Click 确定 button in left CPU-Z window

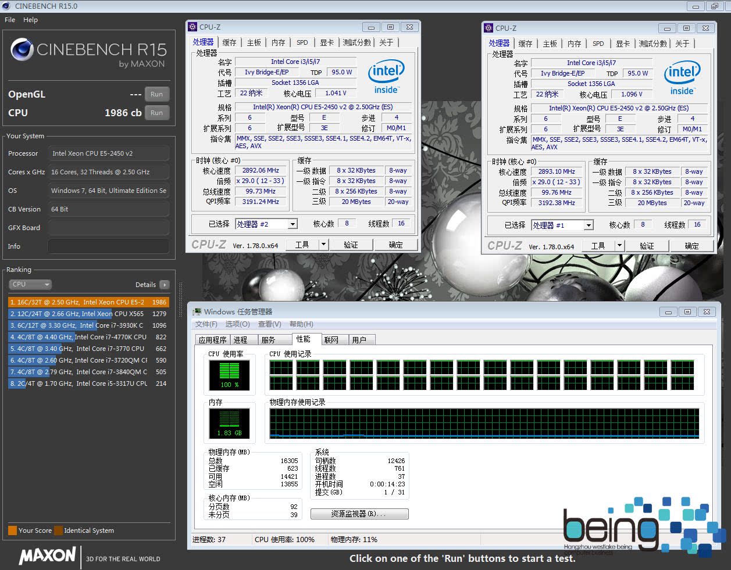pos(395,245)
